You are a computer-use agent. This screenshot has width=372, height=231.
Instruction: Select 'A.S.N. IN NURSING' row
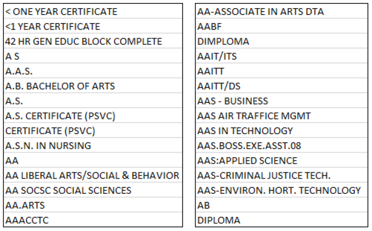(93, 145)
